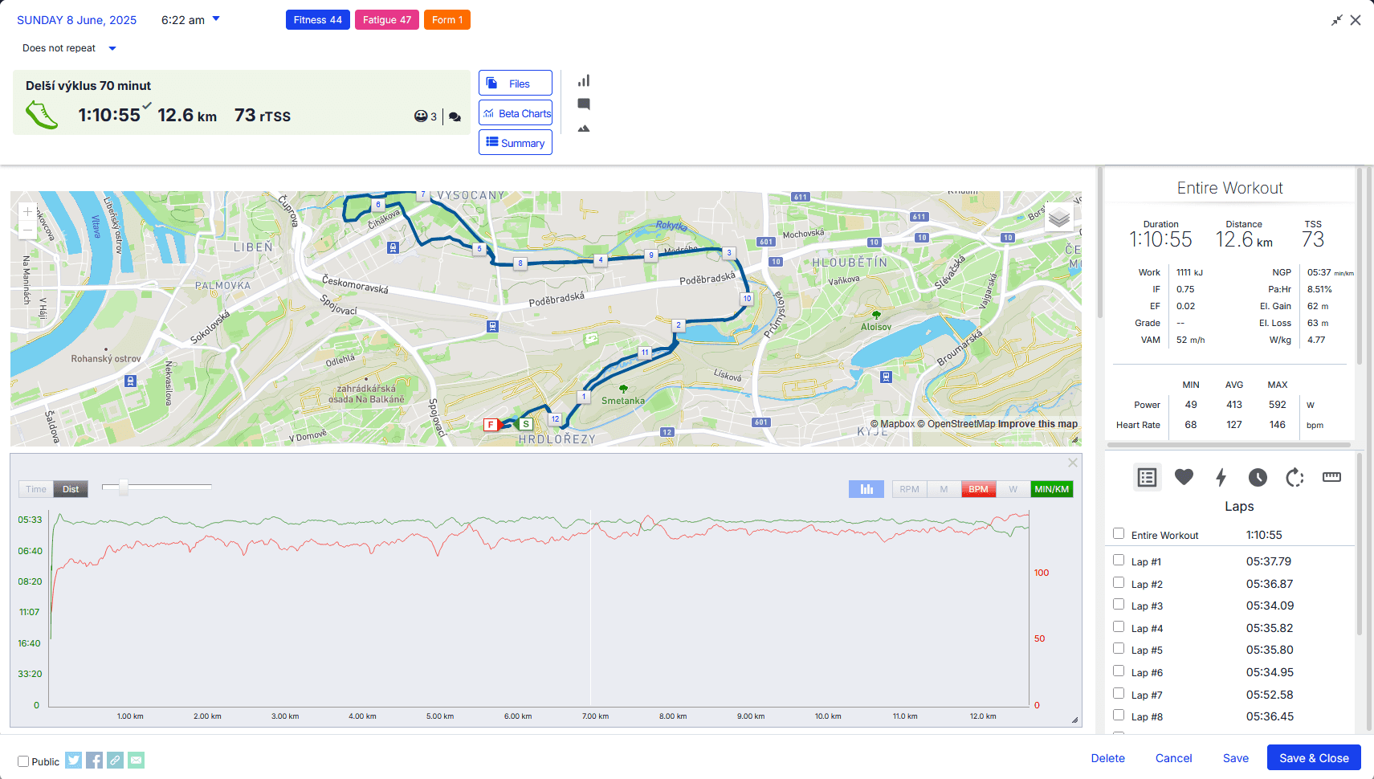Toggle the chart bars view button
The height and width of the screenshot is (779, 1374).
pyautogui.click(x=866, y=489)
